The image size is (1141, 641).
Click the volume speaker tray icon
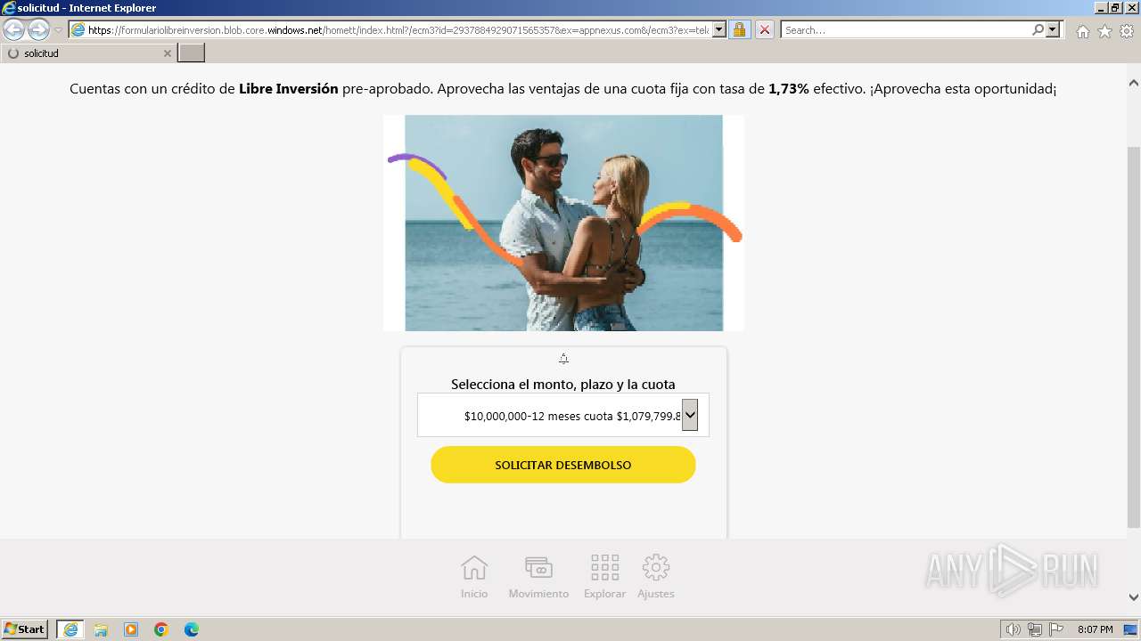click(1014, 629)
